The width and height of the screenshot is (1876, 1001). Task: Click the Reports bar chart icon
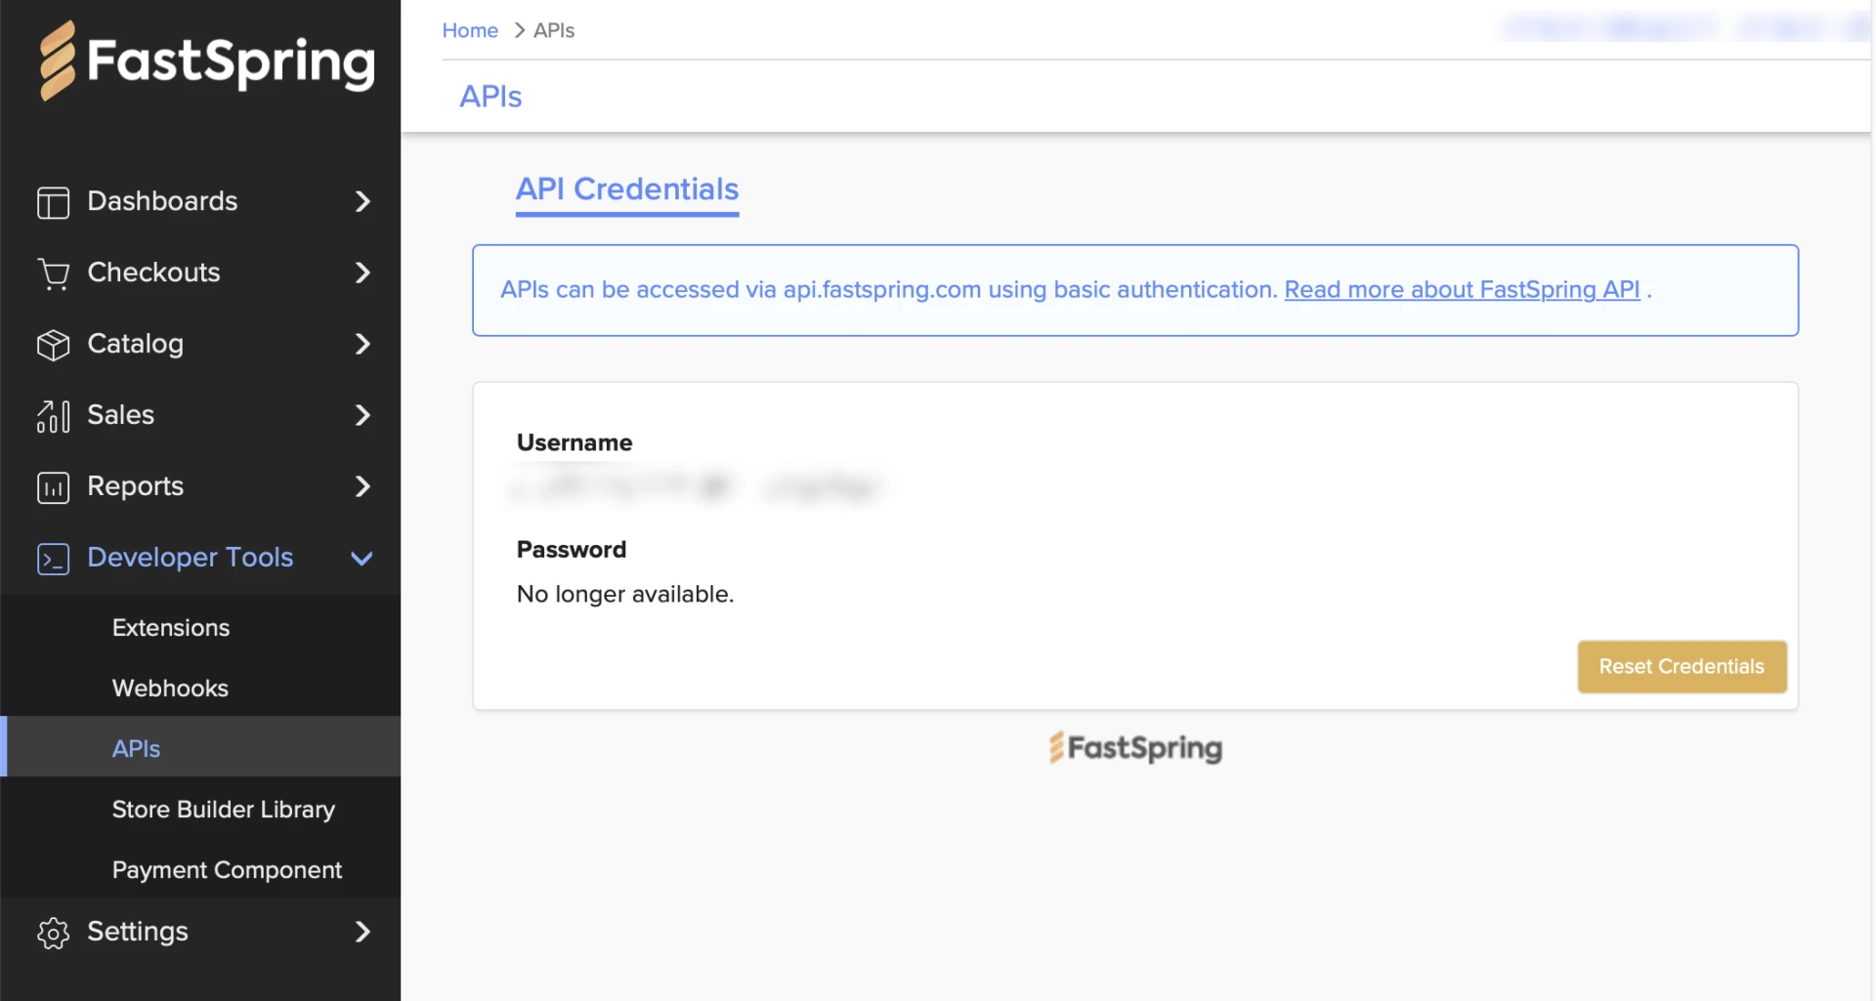point(53,487)
